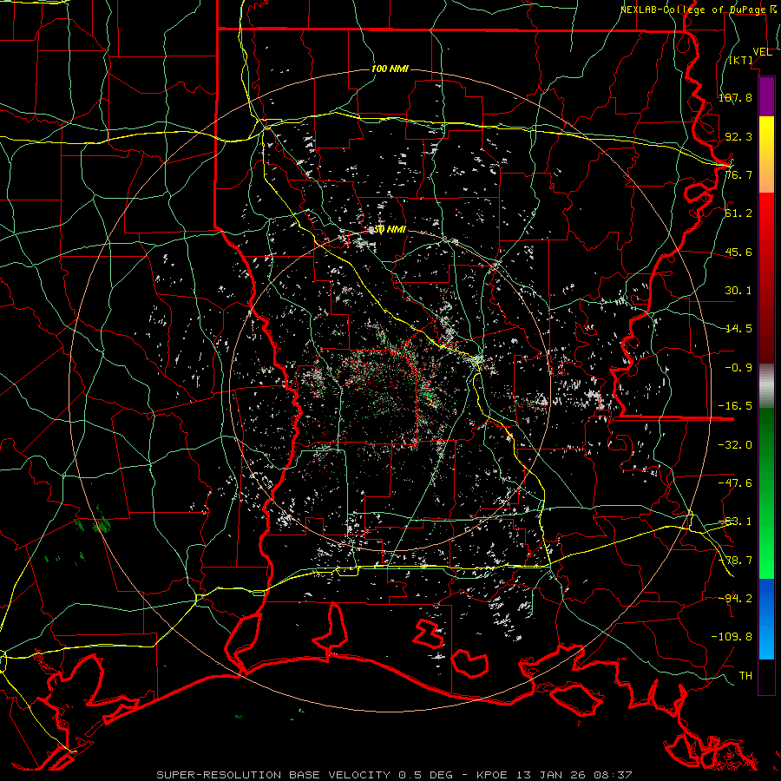Click the 13 JAN 26 08:37 timestamp
The height and width of the screenshot is (781, 781).
(573, 775)
